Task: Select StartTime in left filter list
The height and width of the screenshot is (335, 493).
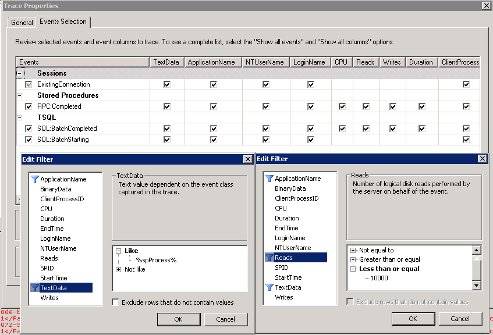Action: pos(54,278)
